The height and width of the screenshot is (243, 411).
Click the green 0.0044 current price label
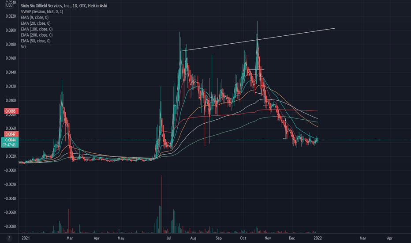pyautogui.click(x=11, y=140)
